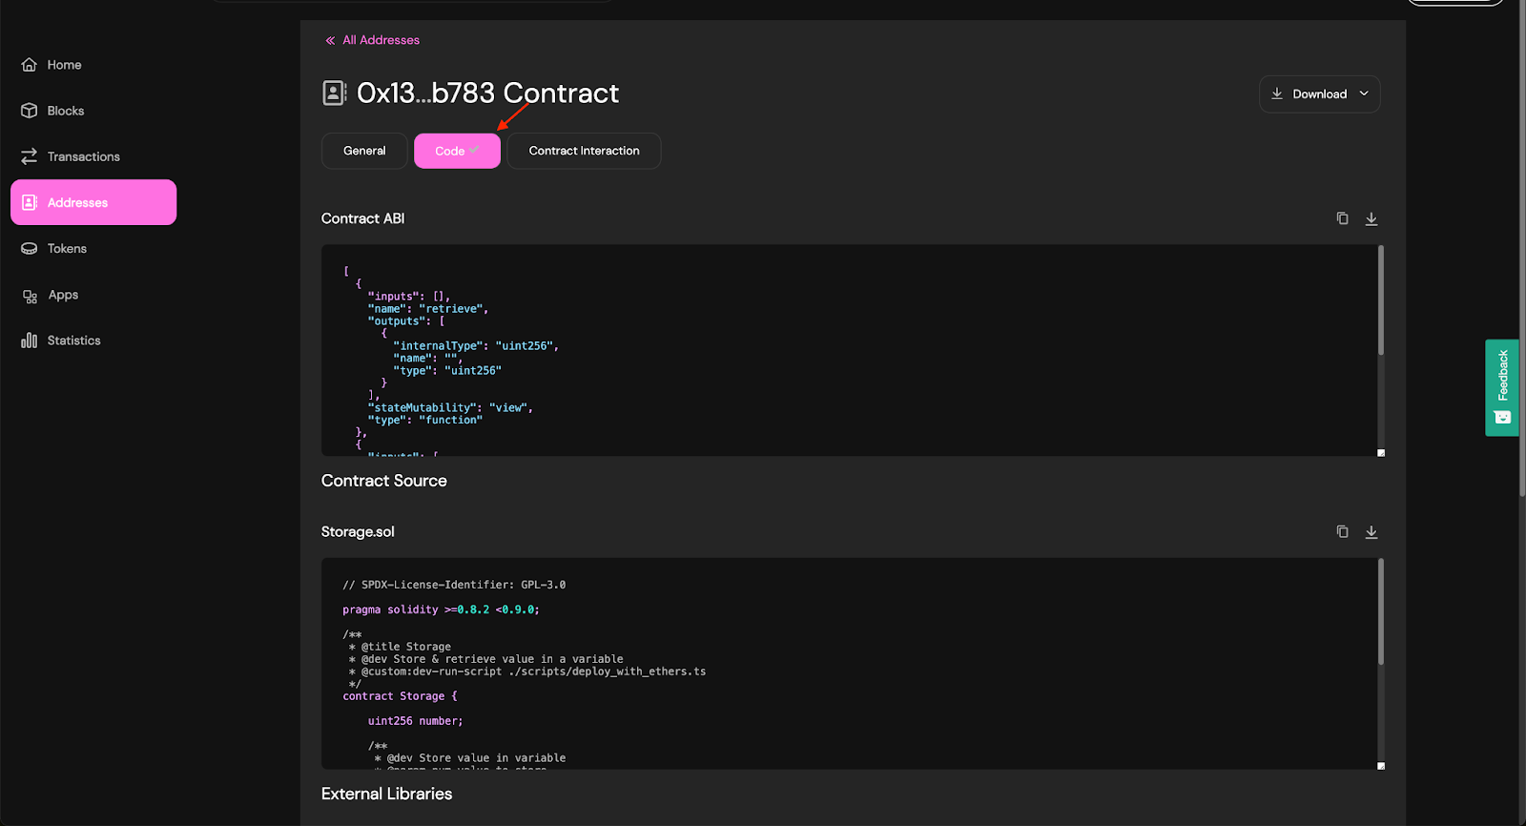Click the Storage.sol code scrollbar

click(x=1380, y=612)
